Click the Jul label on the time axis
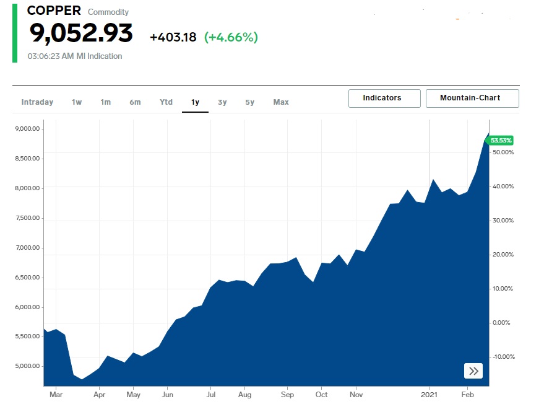 click(x=211, y=394)
